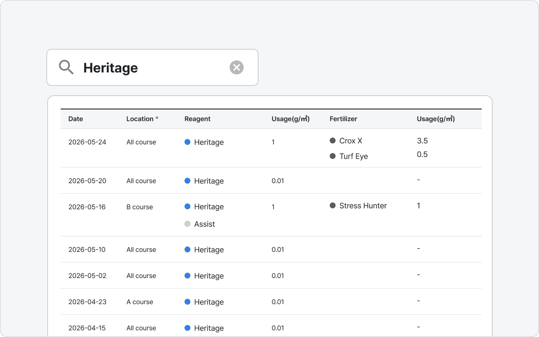Click the light gray dot beside Assist
The height and width of the screenshot is (337, 539).
point(187,224)
